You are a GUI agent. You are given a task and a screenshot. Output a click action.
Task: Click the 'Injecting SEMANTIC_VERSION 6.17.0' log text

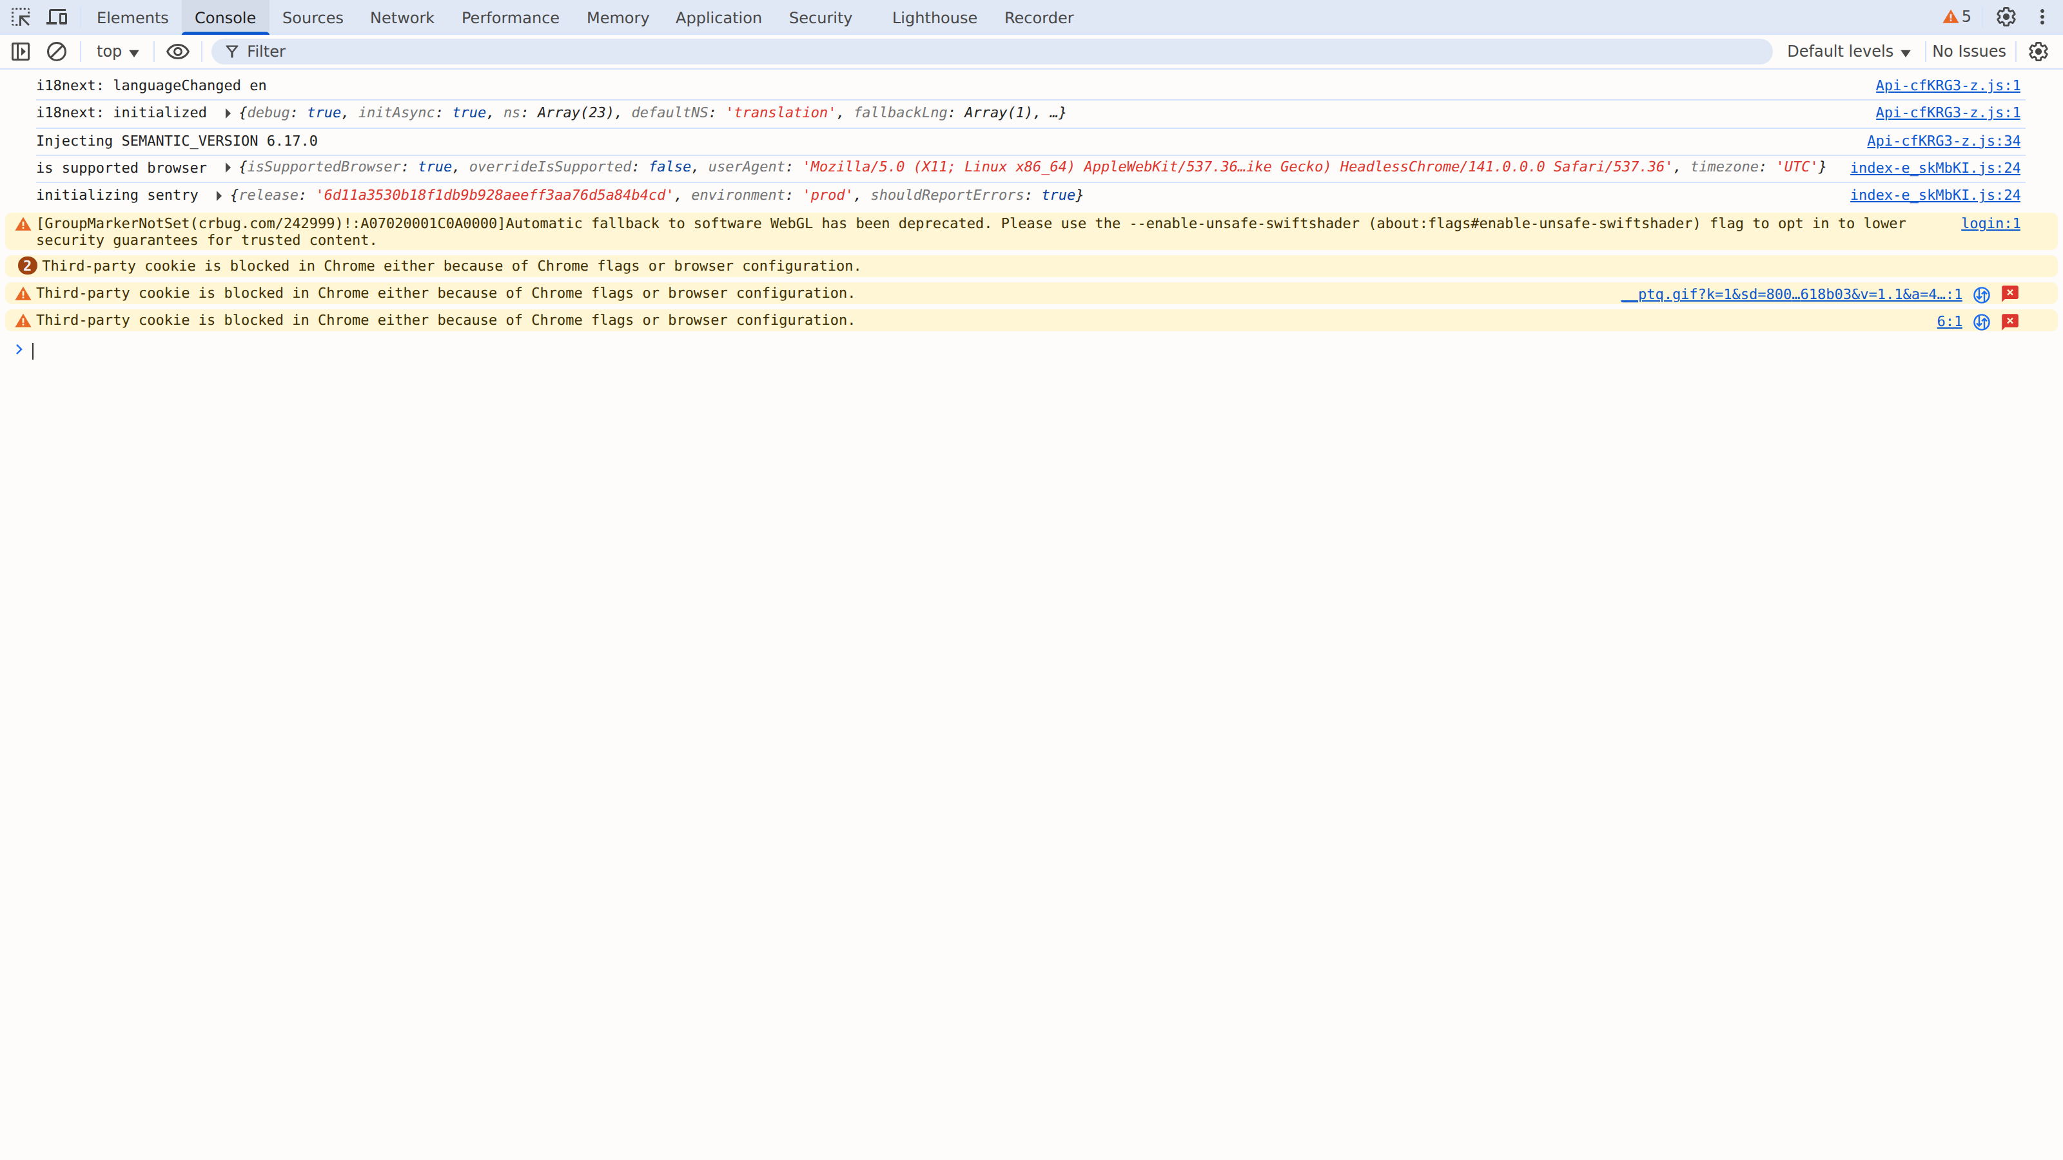(x=177, y=141)
